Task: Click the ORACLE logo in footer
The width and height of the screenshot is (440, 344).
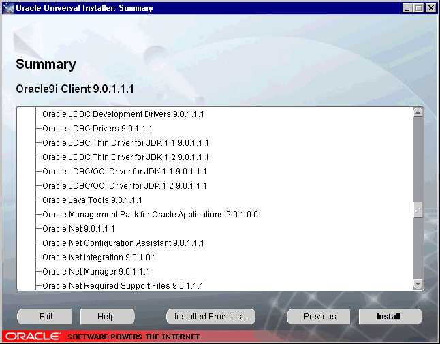Action: 33,336
